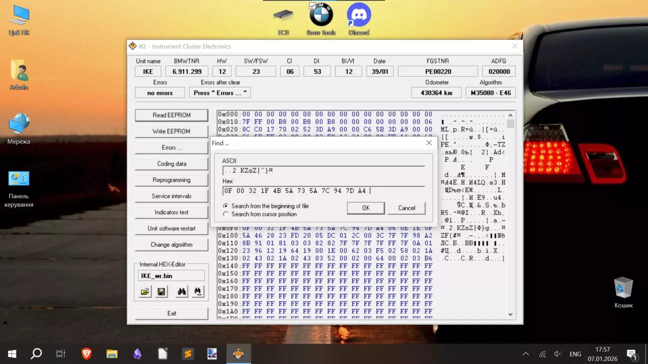Click the Read EEPROM button
Screen dimensions: 648x364
(171, 115)
